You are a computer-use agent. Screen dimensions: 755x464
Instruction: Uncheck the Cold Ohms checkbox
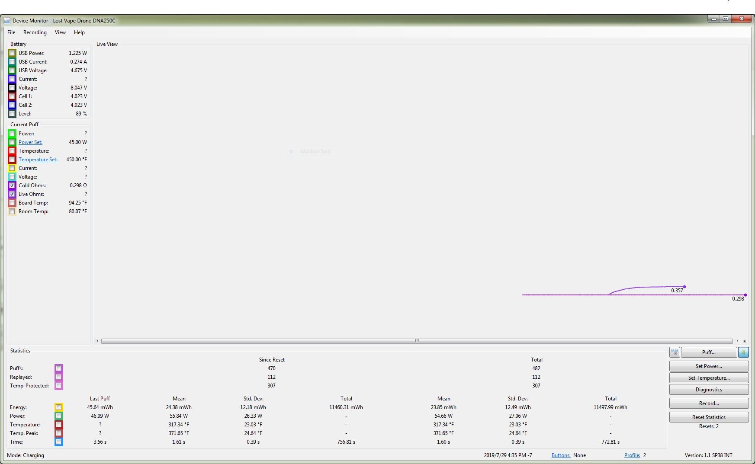12,186
